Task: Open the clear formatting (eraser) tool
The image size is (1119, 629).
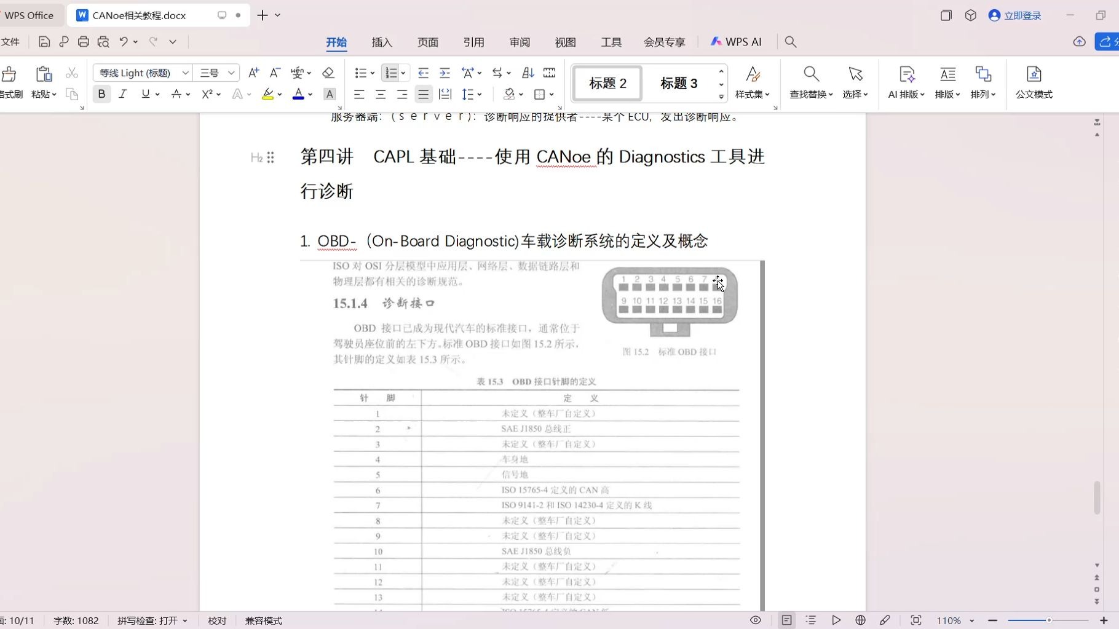Action: (328, 73)
